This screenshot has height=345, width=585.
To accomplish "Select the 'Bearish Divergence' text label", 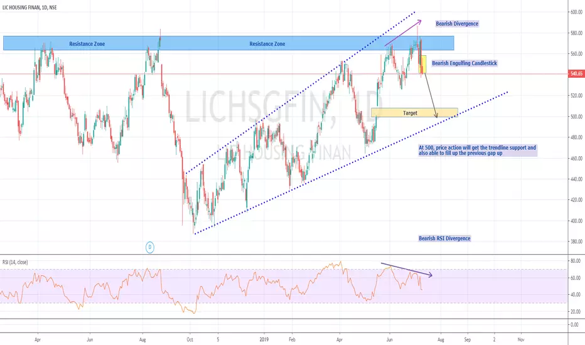I will point(457,23).
